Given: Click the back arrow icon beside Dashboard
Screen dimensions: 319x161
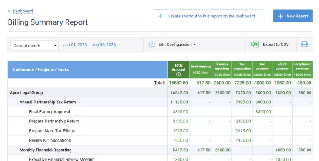Looking at the screenshot, I should coord(9,11).
